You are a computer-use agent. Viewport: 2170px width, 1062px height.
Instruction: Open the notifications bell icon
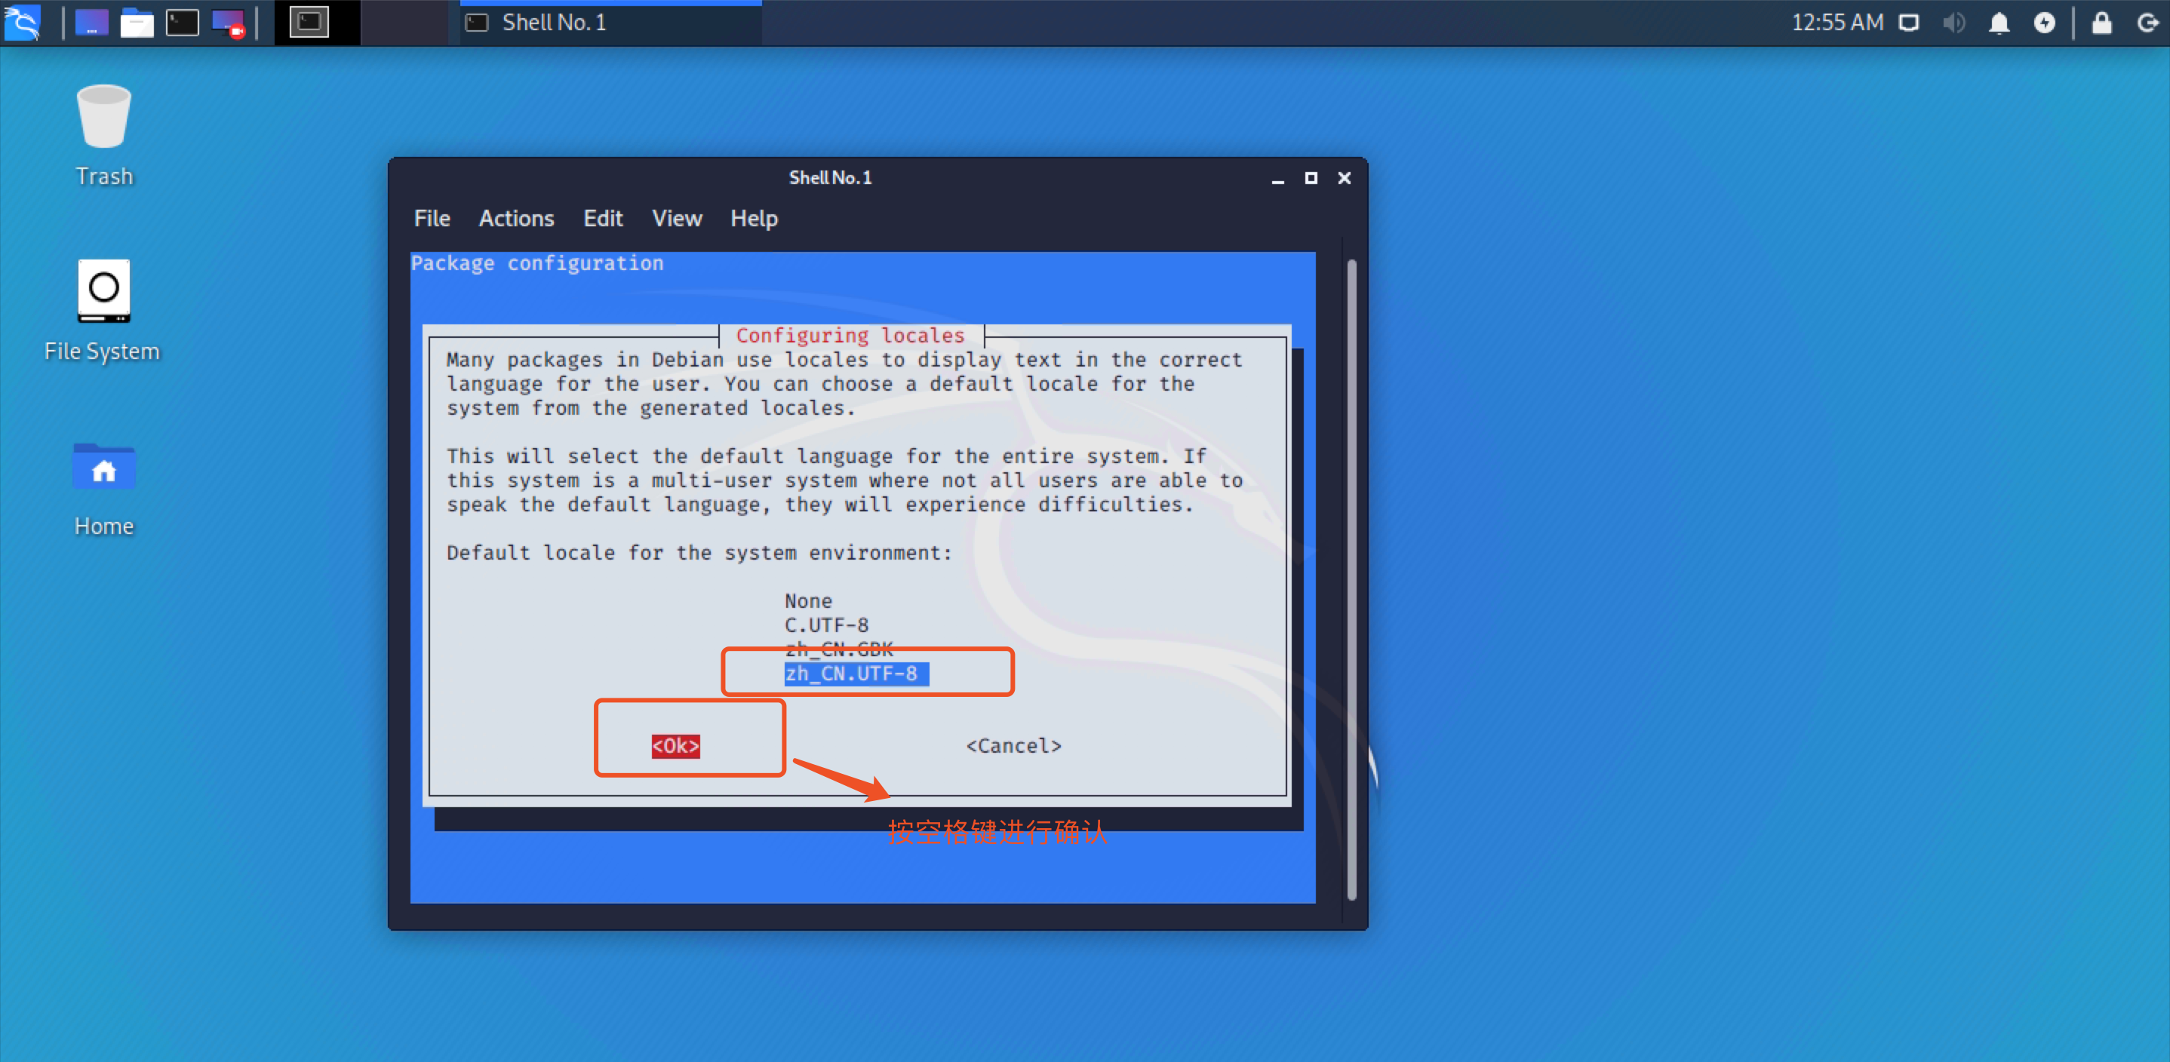tap(1999, 23)
